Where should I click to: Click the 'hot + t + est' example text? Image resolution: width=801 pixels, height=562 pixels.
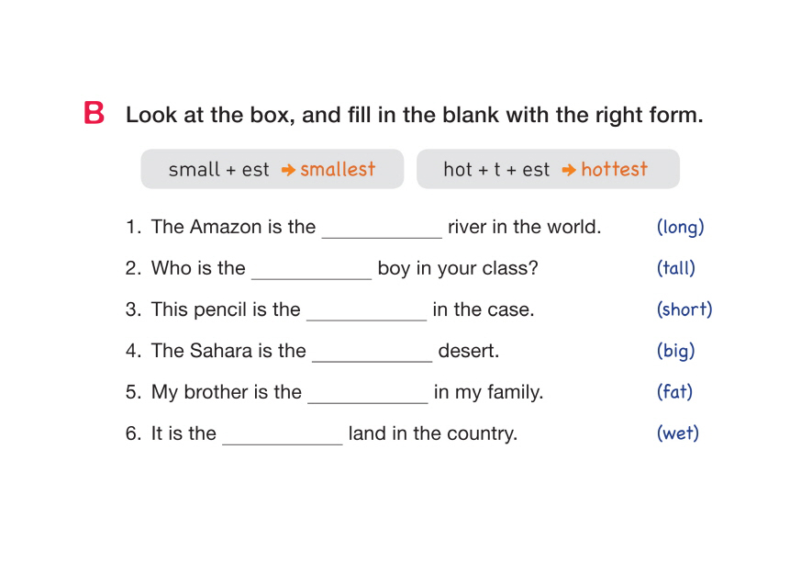(496, 170)
